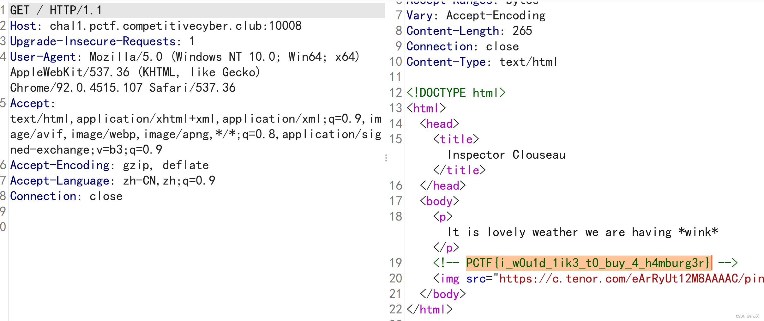Click the opening <p> tag

click(x=443, y=217)
